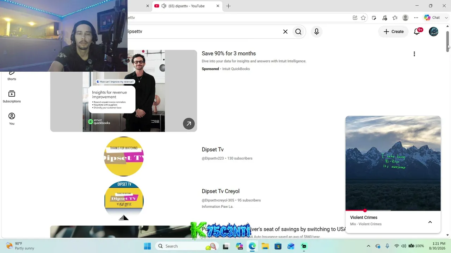Image resolution: width=451 pixels, height=253 pixels.
Task: Click the Create button
Action: tap(394, 32)
